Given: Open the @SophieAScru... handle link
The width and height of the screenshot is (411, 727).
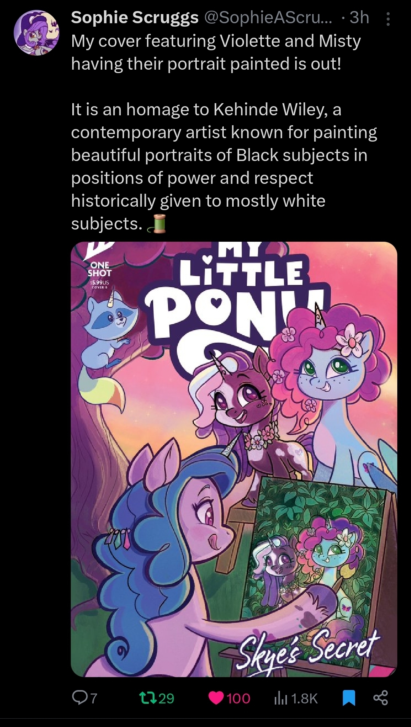Looking at the screenshot, I should [x=268, y=18].
